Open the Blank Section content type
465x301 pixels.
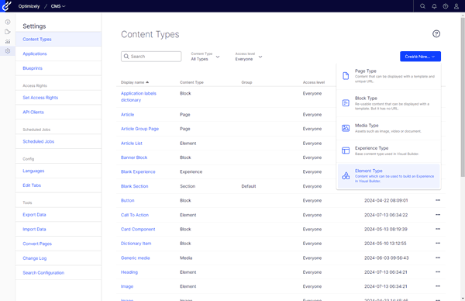[134, 186]
